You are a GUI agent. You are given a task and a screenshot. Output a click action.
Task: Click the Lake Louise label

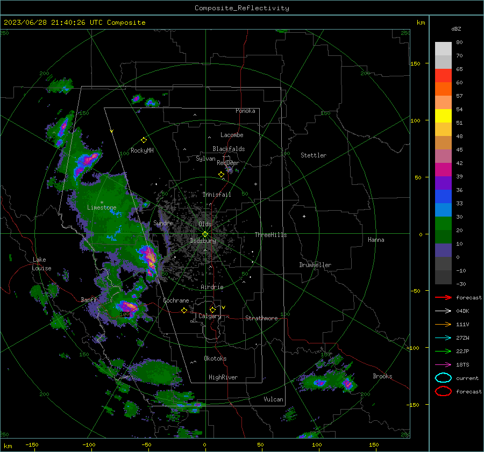tap(41, 264)
